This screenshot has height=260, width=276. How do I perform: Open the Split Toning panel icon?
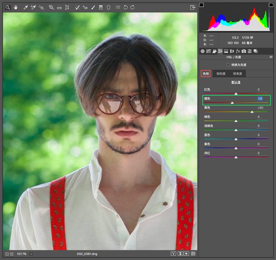(x=226, y=51)
